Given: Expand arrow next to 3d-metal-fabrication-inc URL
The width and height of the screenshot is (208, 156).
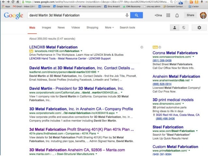Looking at the screenshot, I should pyautogui.click(x=117, y=113).
